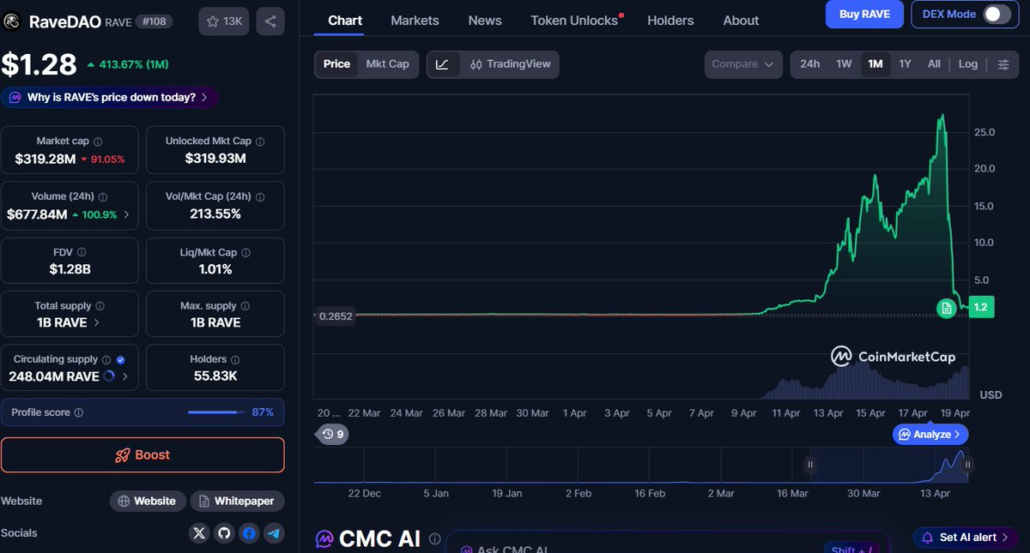This screenshot has height=553, width=1030.
Task: Click the events history 9 badge
Action: (x=332, y=435)
